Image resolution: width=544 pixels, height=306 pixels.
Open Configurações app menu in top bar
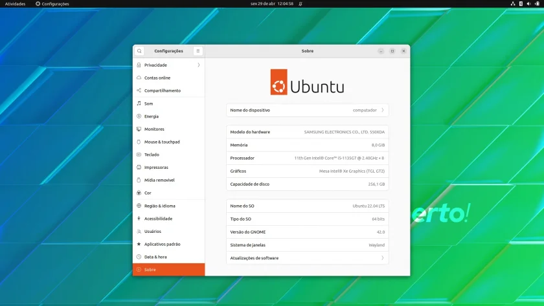[52, 4]
